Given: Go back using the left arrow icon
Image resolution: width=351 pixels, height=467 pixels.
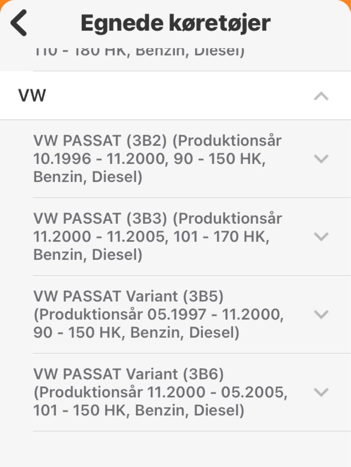Looking at the screenshot, I should pos(19,23).
